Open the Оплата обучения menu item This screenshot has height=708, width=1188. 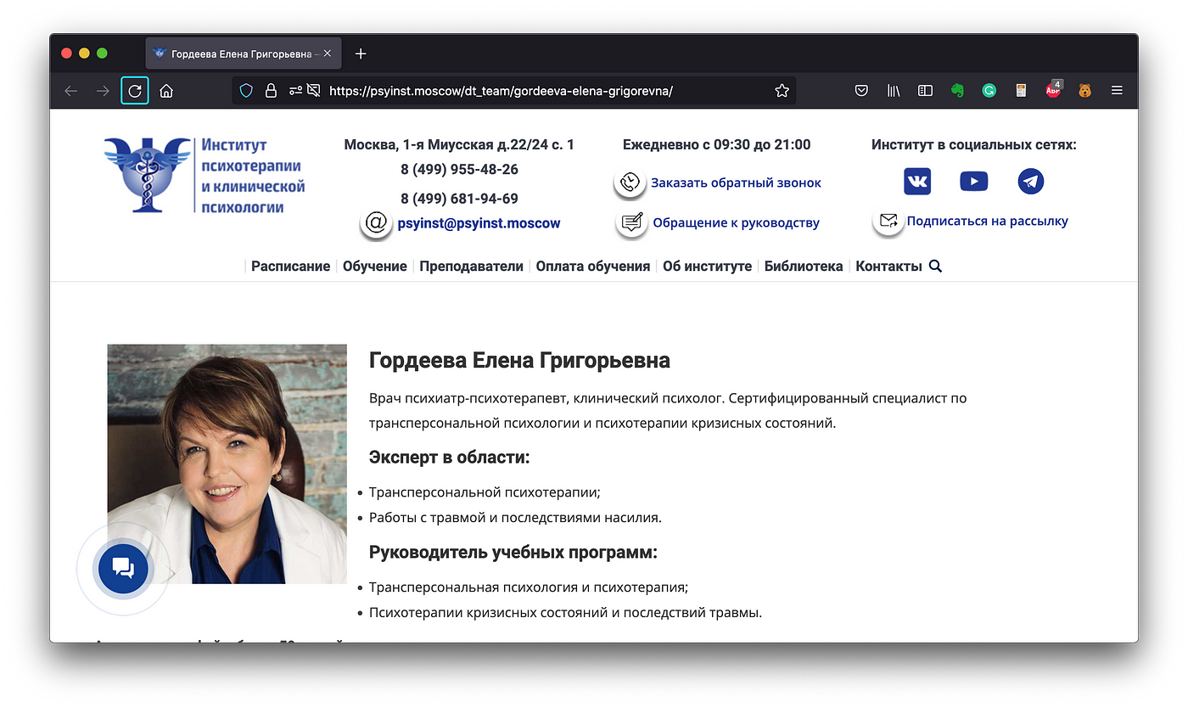pyautogui.click(x=593, y=266)
